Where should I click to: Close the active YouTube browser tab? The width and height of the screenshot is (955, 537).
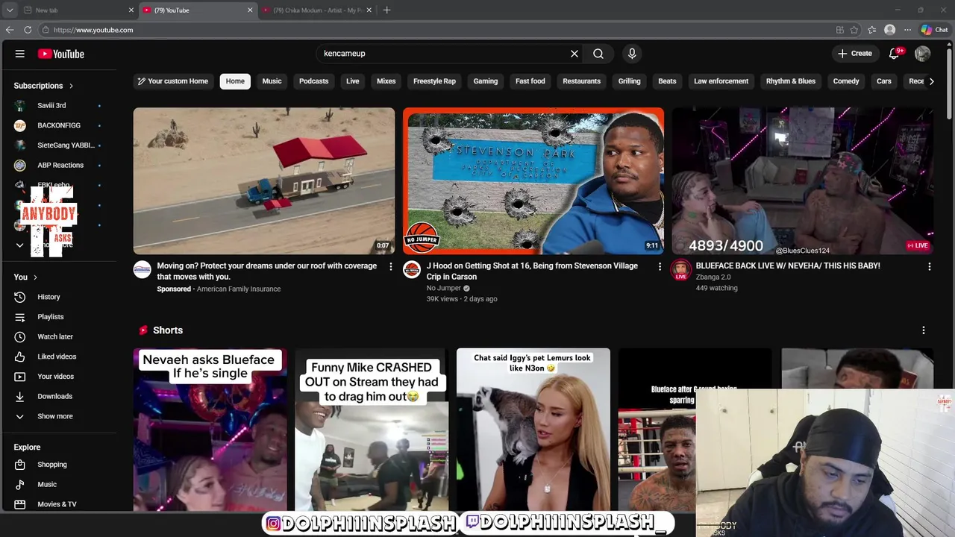coord(250,10)
